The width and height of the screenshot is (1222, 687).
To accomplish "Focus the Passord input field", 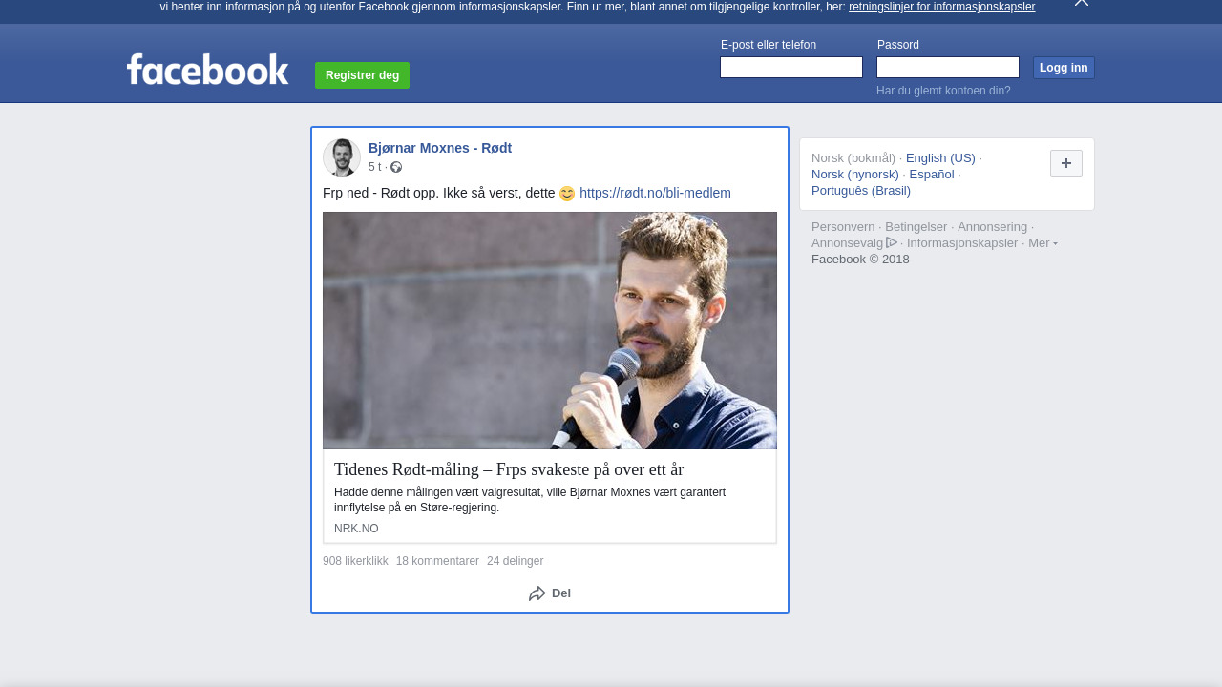I will coord(948,68).
